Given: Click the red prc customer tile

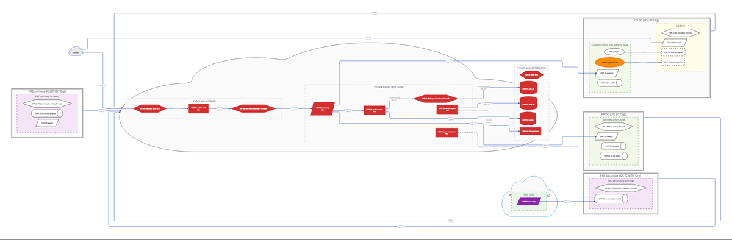Looking at the screenshot, I should (x=447, y=132).
